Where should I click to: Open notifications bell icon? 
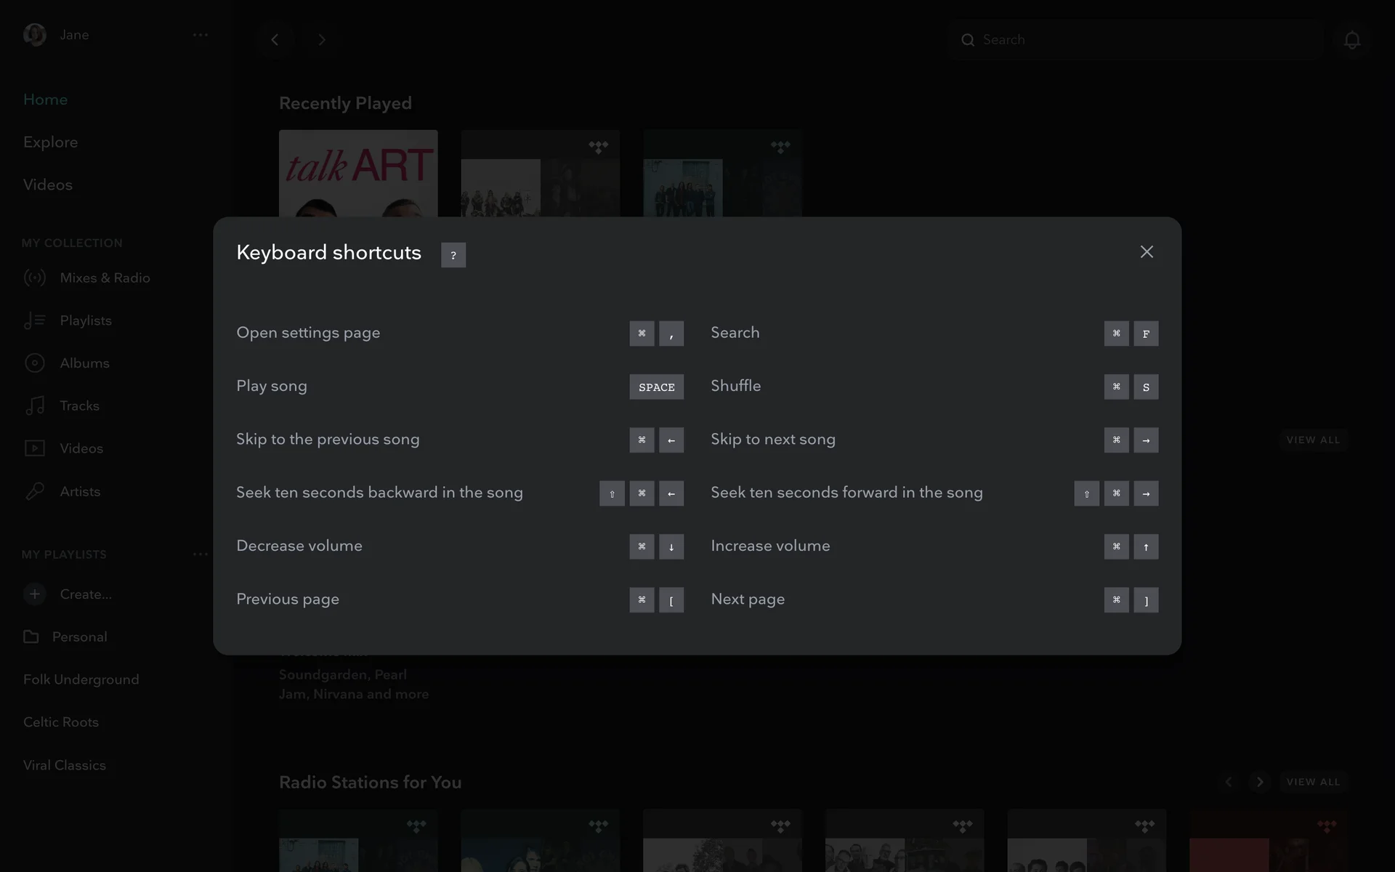1351,40
